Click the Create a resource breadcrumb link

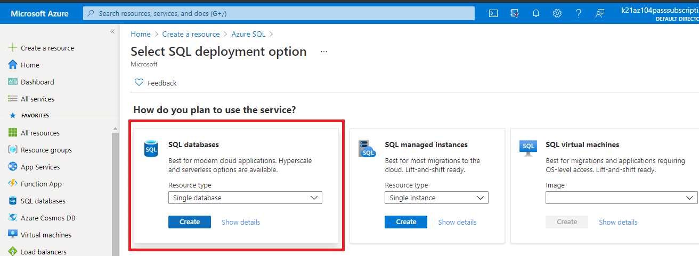tap(191, 34)
